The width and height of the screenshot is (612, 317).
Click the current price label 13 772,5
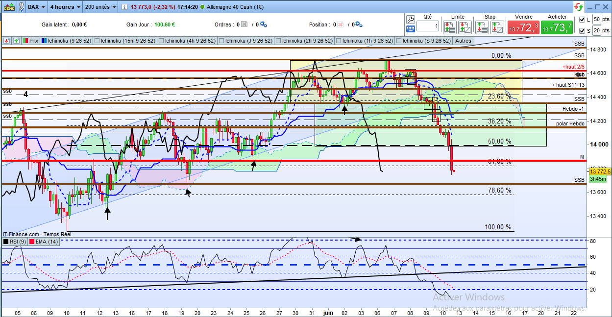600,171
